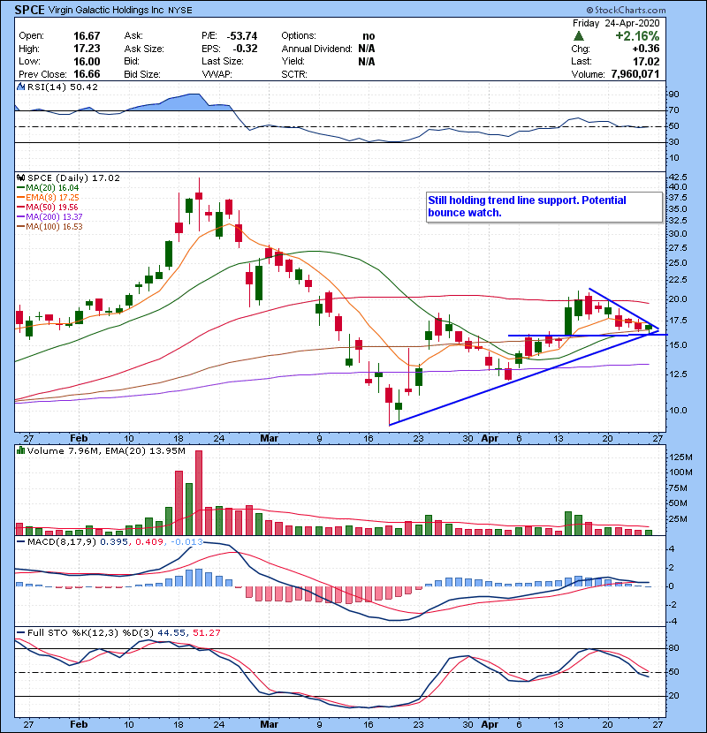The image size is (707, 733).
Task: Click the Prev Close value 16.66
Action: 87,74
